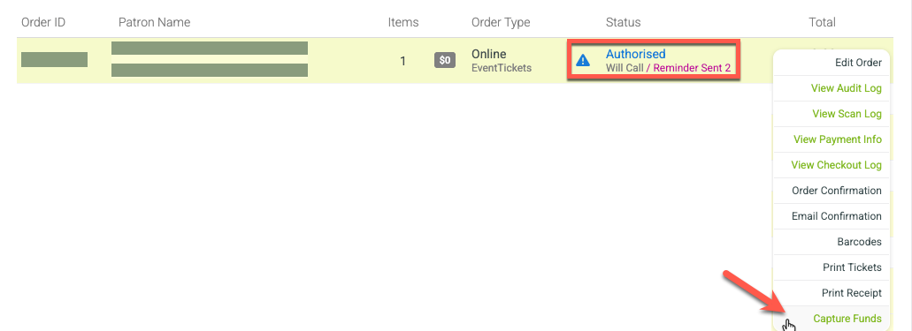Select Print Tickets

(x=852, y=267)
